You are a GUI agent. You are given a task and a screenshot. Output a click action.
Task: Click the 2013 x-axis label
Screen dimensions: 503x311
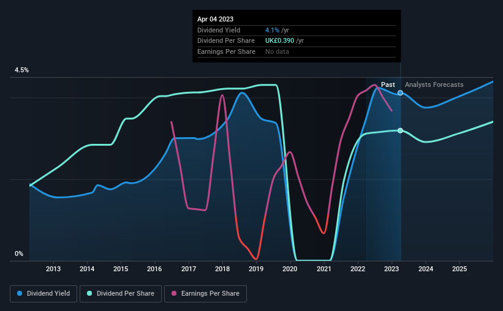53,269
